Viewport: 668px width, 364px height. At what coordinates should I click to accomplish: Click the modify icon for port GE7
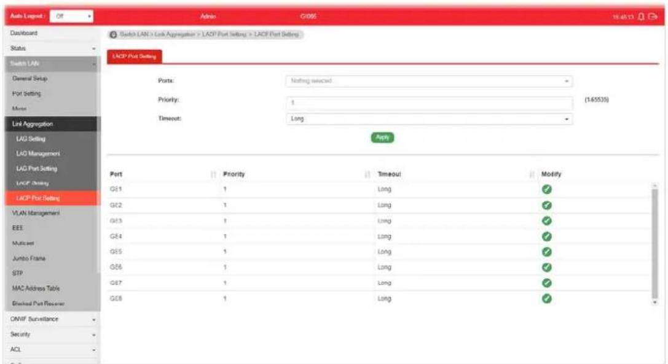546,283
